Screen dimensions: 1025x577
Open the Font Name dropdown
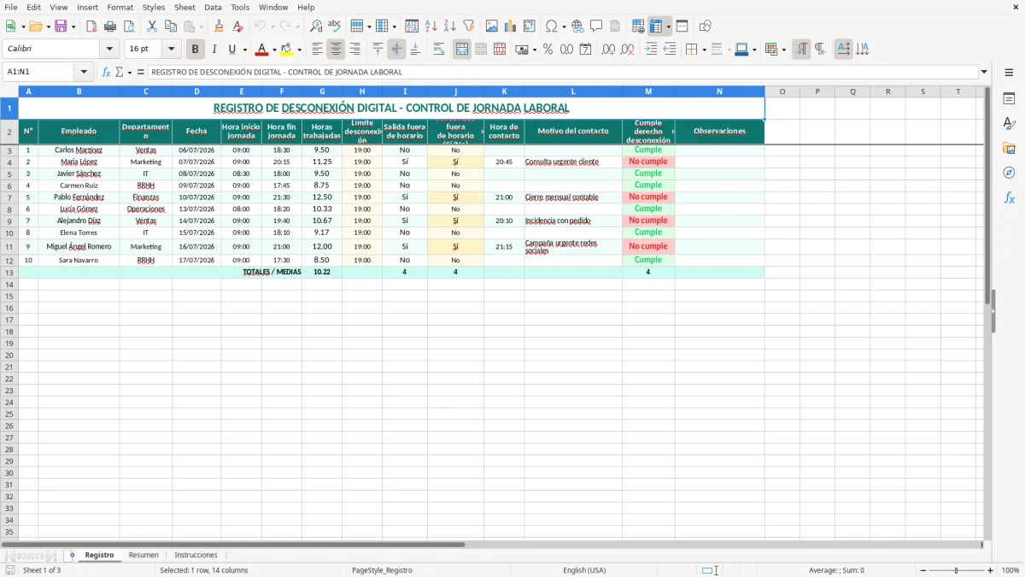(x=109, y=50)
